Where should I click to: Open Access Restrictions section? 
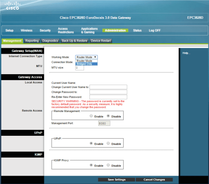pos(66,30)
